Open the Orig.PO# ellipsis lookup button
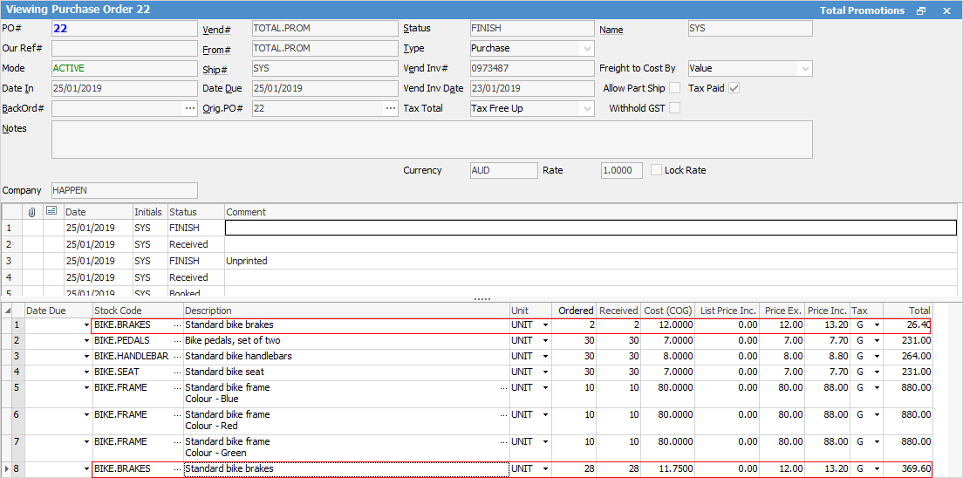The height and width of the screenshot is (478, 963). 390,109
